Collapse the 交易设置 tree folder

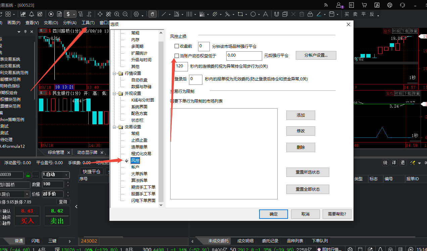tap(115, 127)
